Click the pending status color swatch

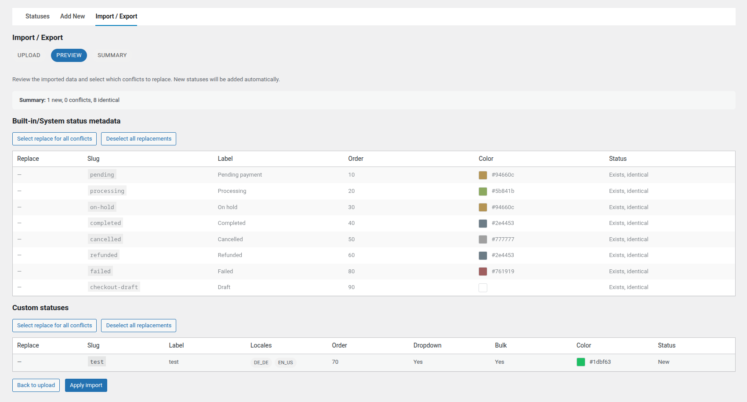(483, 175)
